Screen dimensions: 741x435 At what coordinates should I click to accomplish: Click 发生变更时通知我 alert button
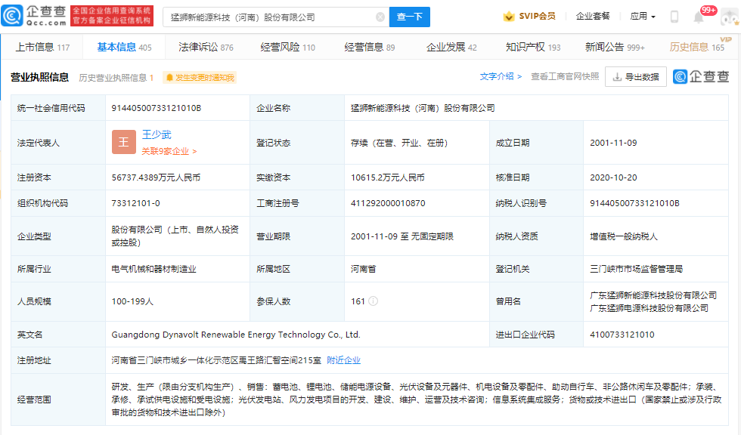pos(200,77)
